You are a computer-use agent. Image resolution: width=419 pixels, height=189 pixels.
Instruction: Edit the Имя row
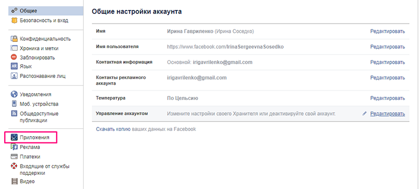pyautogui.click(x=388, y=31)
